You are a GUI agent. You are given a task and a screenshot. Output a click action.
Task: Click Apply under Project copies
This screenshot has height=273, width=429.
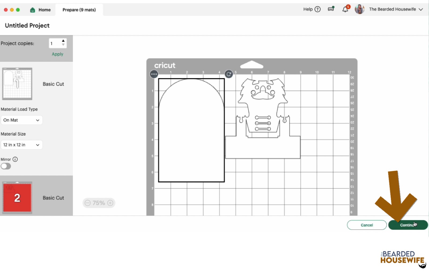pyautogui.click(x=57, y=54)
